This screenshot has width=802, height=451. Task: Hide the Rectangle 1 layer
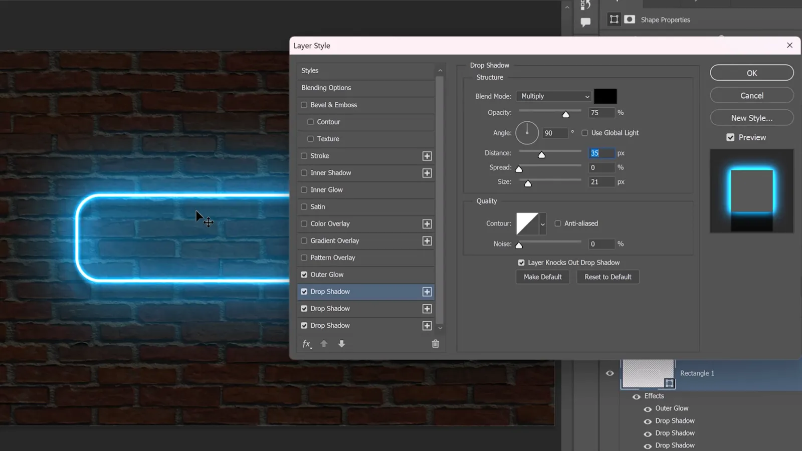tap(610, 373)
